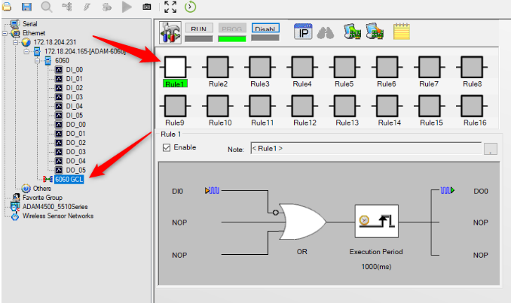Viewport: 511px width, 303px height.
Task: Click the RUN button
Action: pyautogui.click(x=199, y=28)
